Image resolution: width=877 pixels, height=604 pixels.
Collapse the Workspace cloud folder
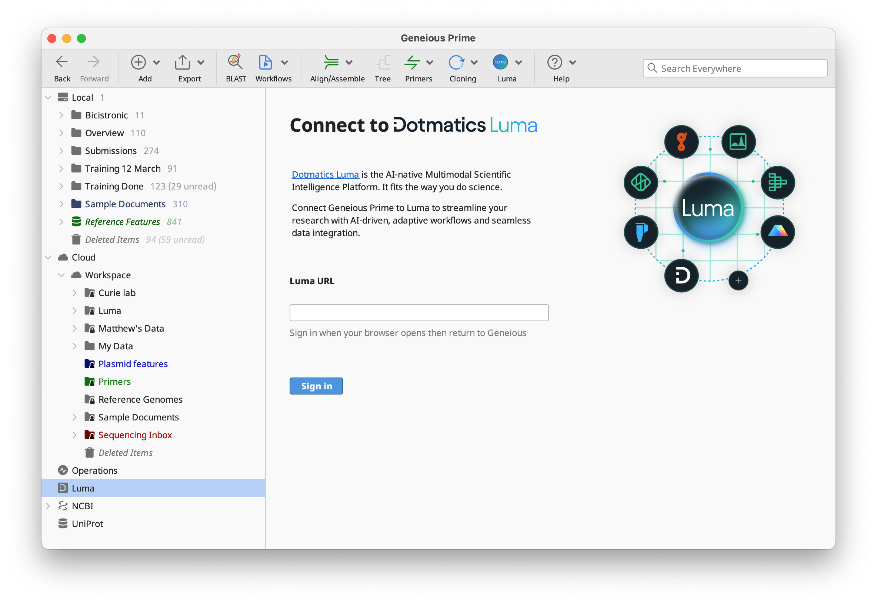point(61,275)
